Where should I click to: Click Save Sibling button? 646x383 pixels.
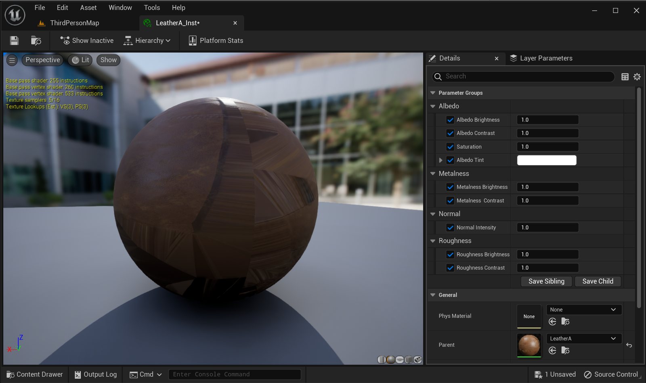click(547, 281)
